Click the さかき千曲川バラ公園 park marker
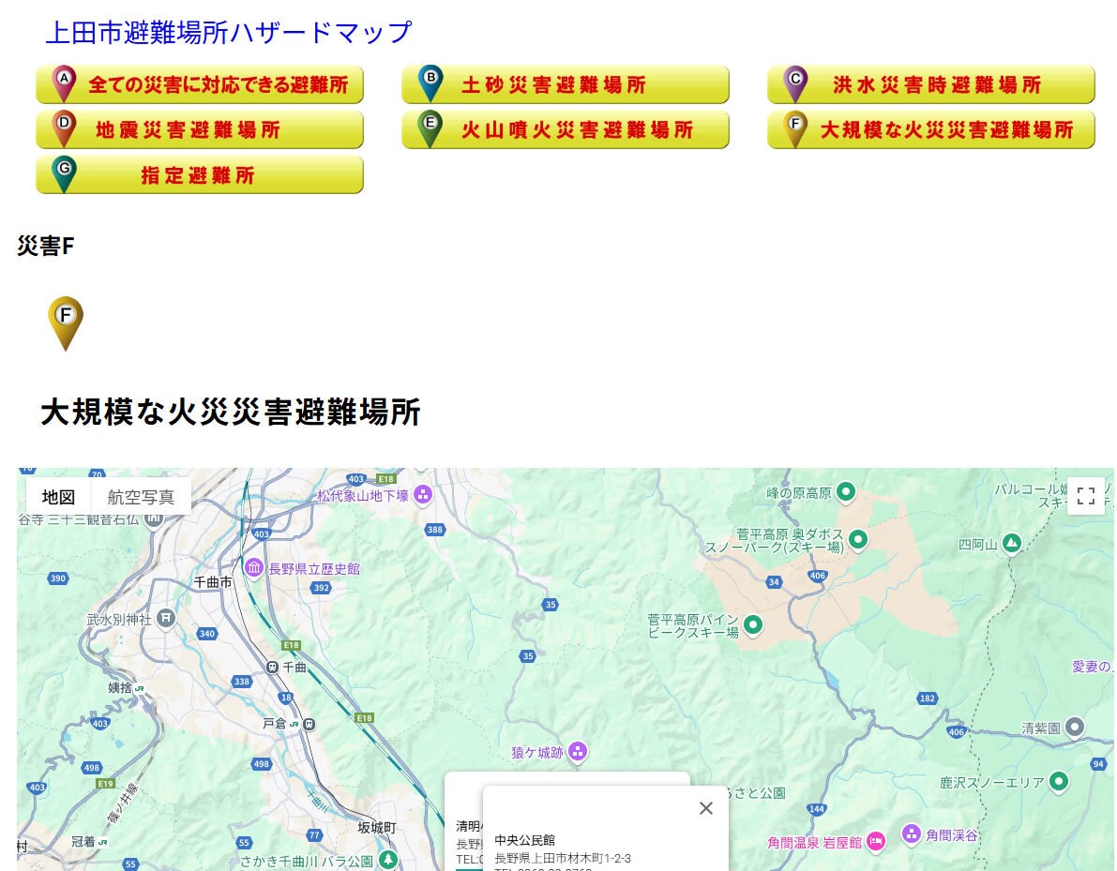 click(x=387, y=859)
